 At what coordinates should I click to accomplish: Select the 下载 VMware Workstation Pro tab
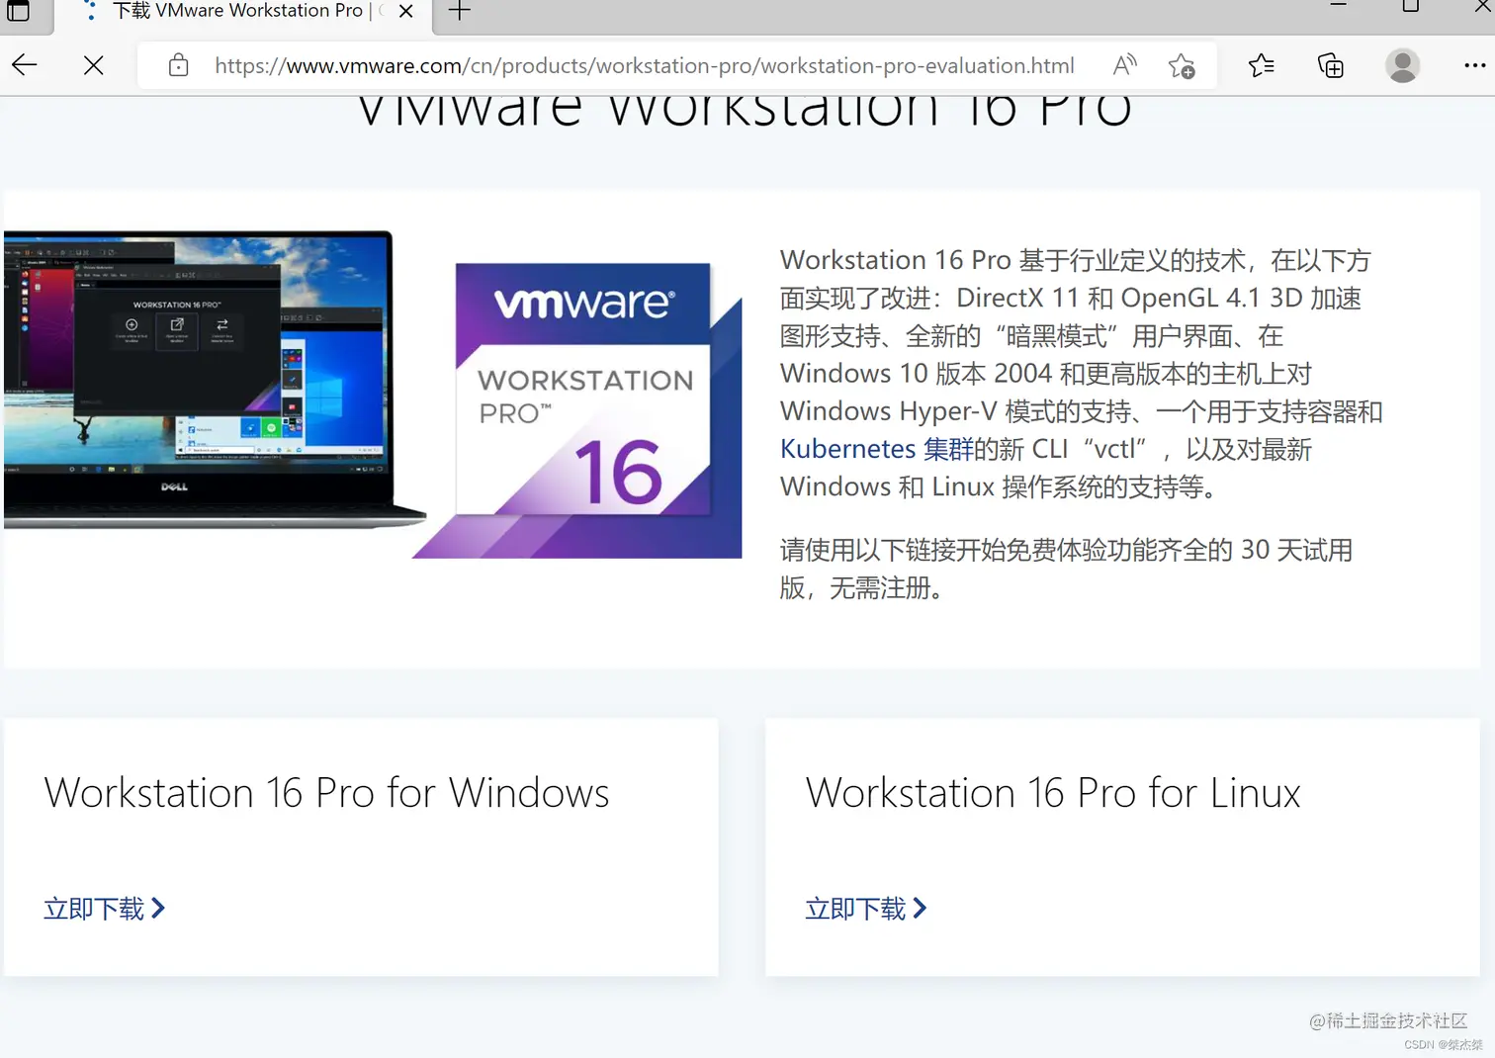coord(237,11)
